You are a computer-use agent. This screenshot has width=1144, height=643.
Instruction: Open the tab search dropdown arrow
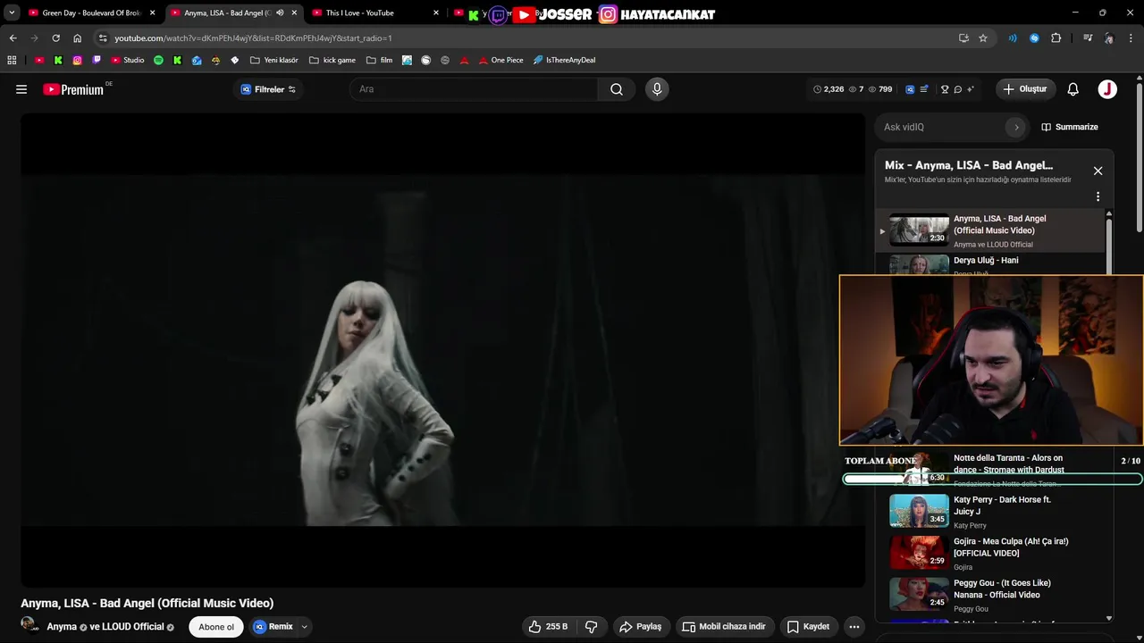[x=12, y=13]
